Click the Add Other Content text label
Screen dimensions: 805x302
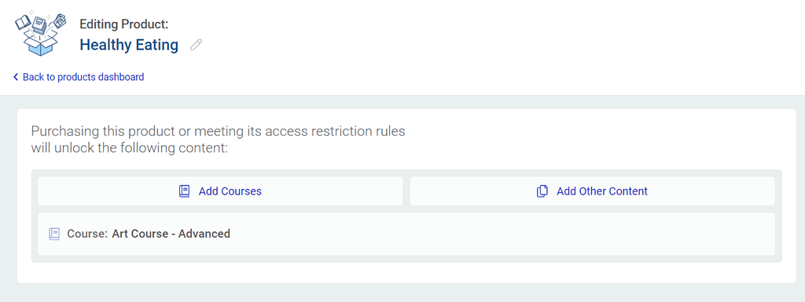tap(602, 191)
